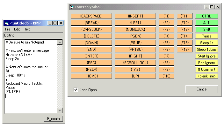Insert a Pause command
This screenshot has width=224, height=126.
pyautogui.click(x=206, y=36)
